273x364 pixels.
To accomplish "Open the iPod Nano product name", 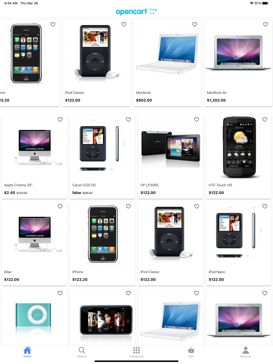I will click(x=217, y=272).
